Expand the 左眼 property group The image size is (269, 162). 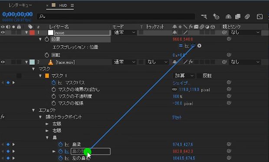pos(47,124)
